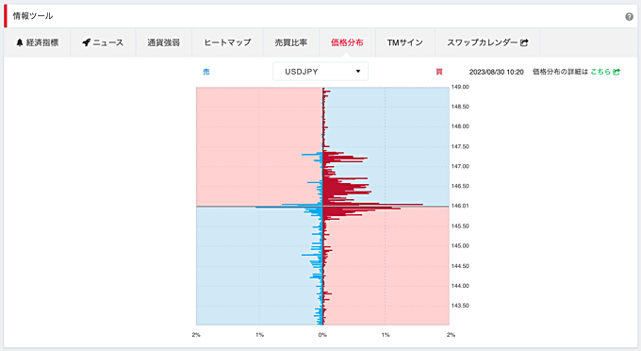
Task: Click the 0% center axis label
Action: (x=322, y=335)
